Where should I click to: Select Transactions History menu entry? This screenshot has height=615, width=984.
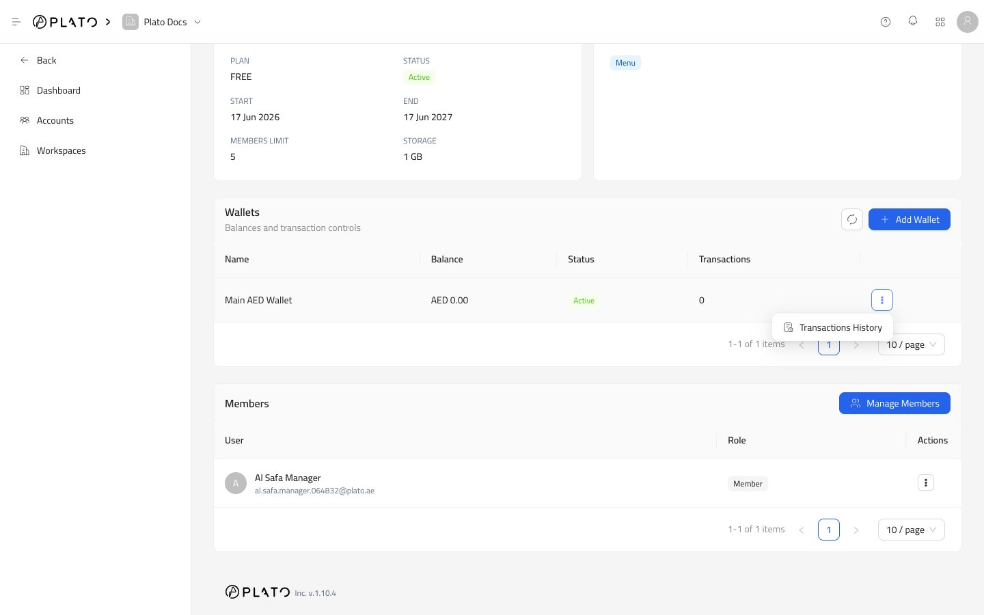pos(832,327)
